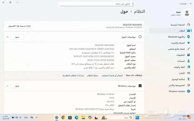Click the back arrow next to الإعدادات

[x=190, y=4]
